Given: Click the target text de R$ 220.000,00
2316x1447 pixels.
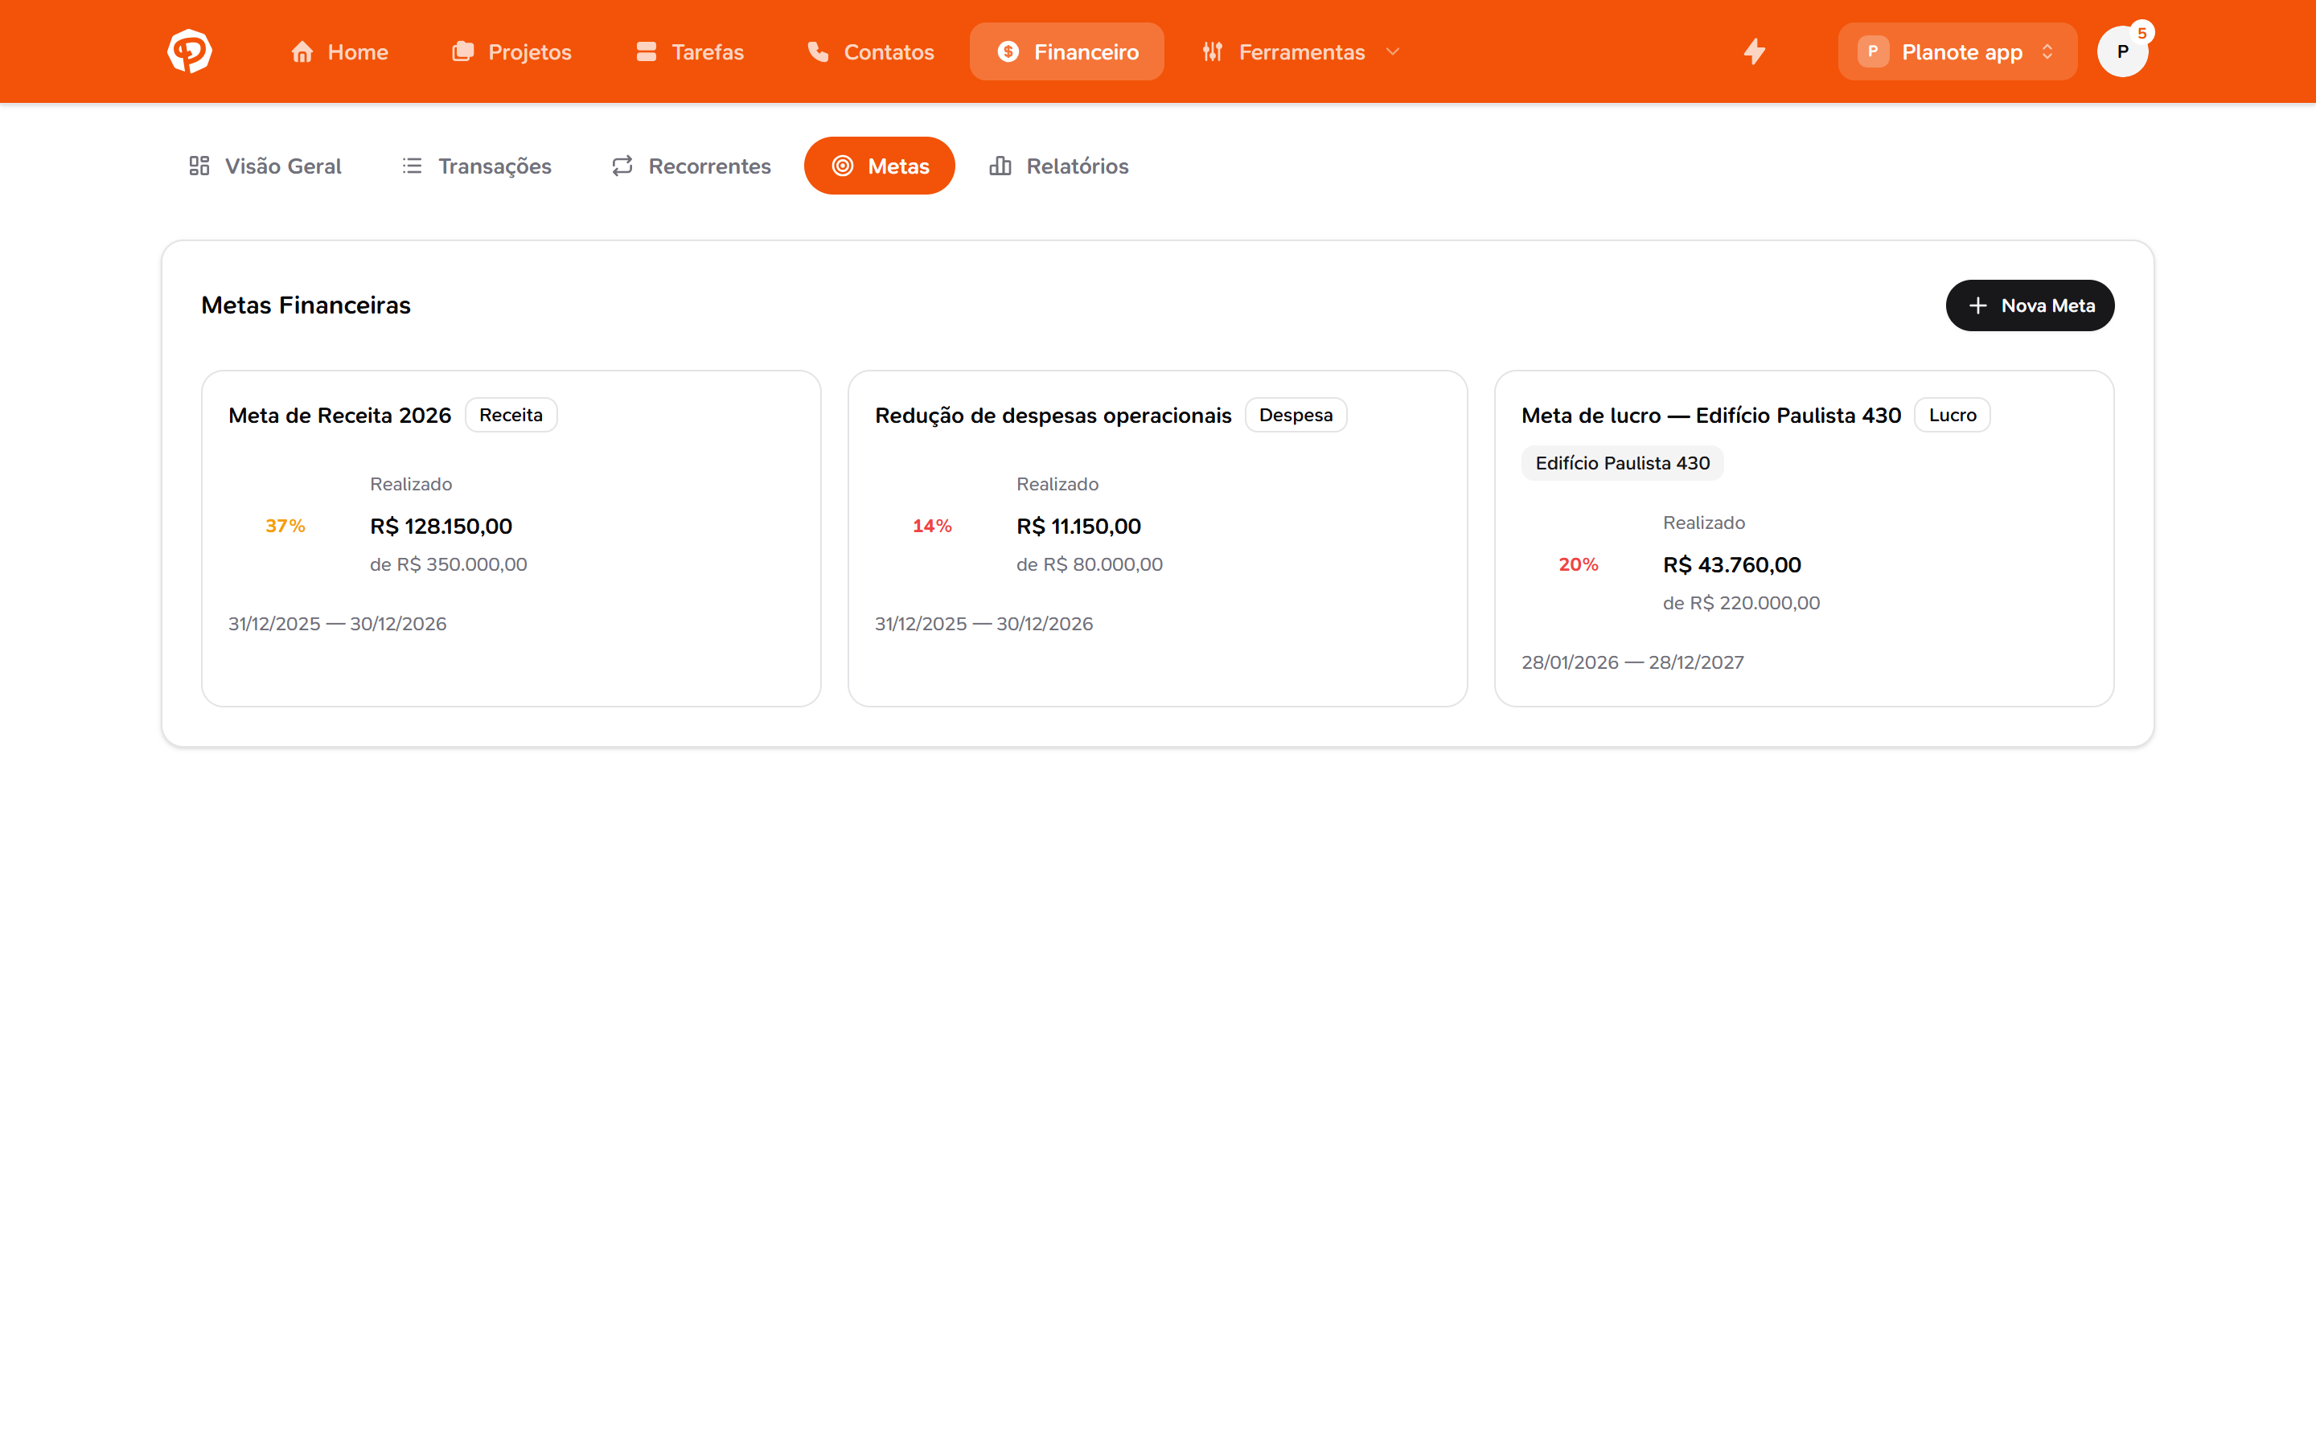Looking at the screenshot, I should pos(1742,603).
